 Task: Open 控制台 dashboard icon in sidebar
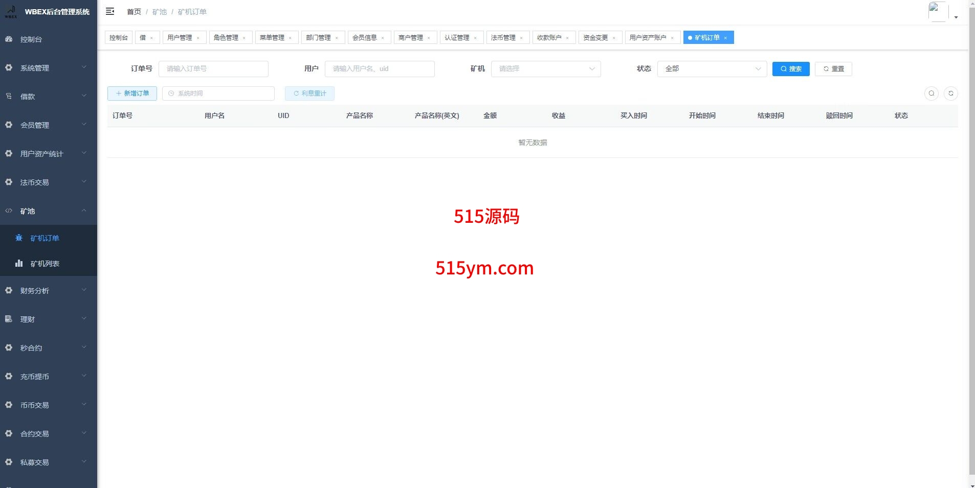pyautogui.click(x=9, y=39)
